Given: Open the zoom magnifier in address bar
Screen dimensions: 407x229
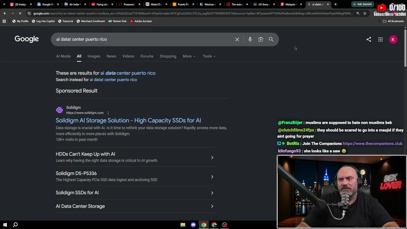Looking at the screenshot, I should tap(358, 13).
